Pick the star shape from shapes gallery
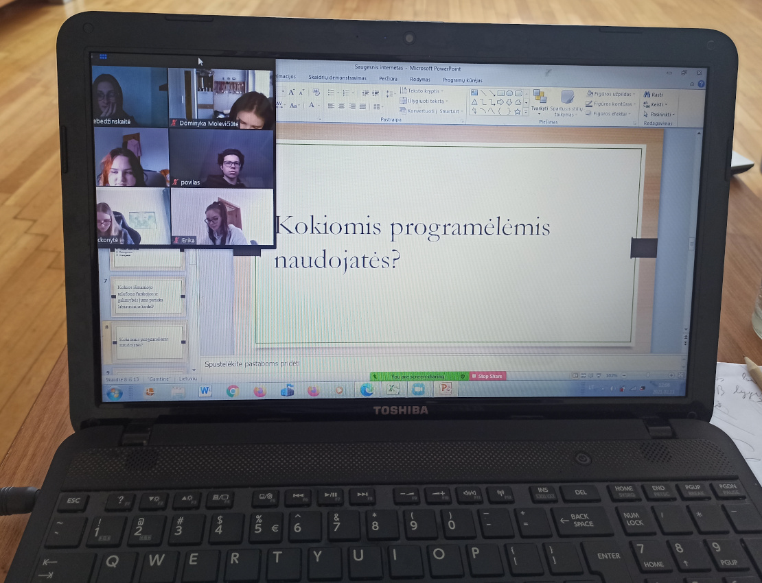This screenshot has height=583, width=762. pyautogui.click(x=518, y=112)
